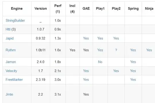Open the FreeMarker engine link

coord(14,80)
